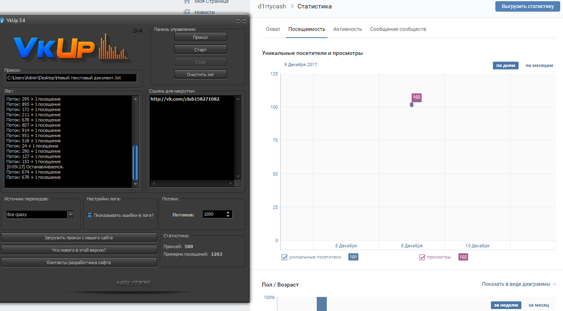The image size is (563, 311).
Task: Click the 8 Декабря axis label
Action: 346,246
